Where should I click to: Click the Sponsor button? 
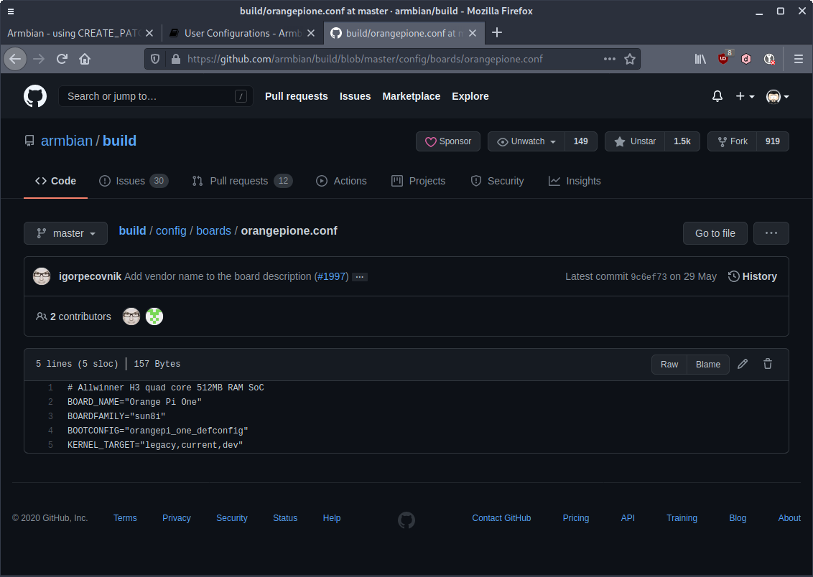(448, 141)
